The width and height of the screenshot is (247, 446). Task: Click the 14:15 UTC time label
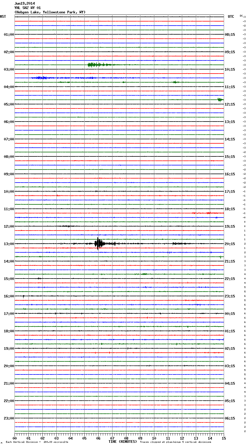click(230, 139)
